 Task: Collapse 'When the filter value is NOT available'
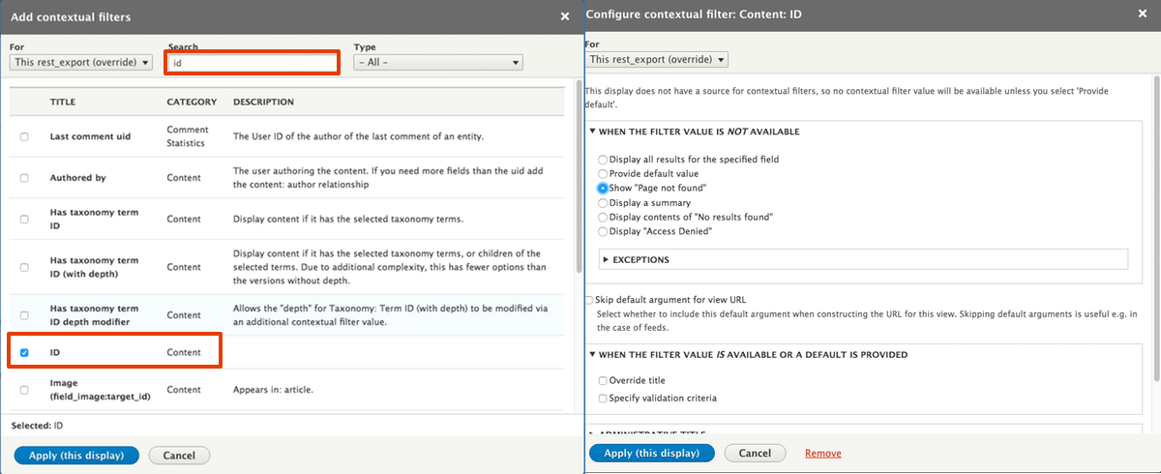[695, 132]
